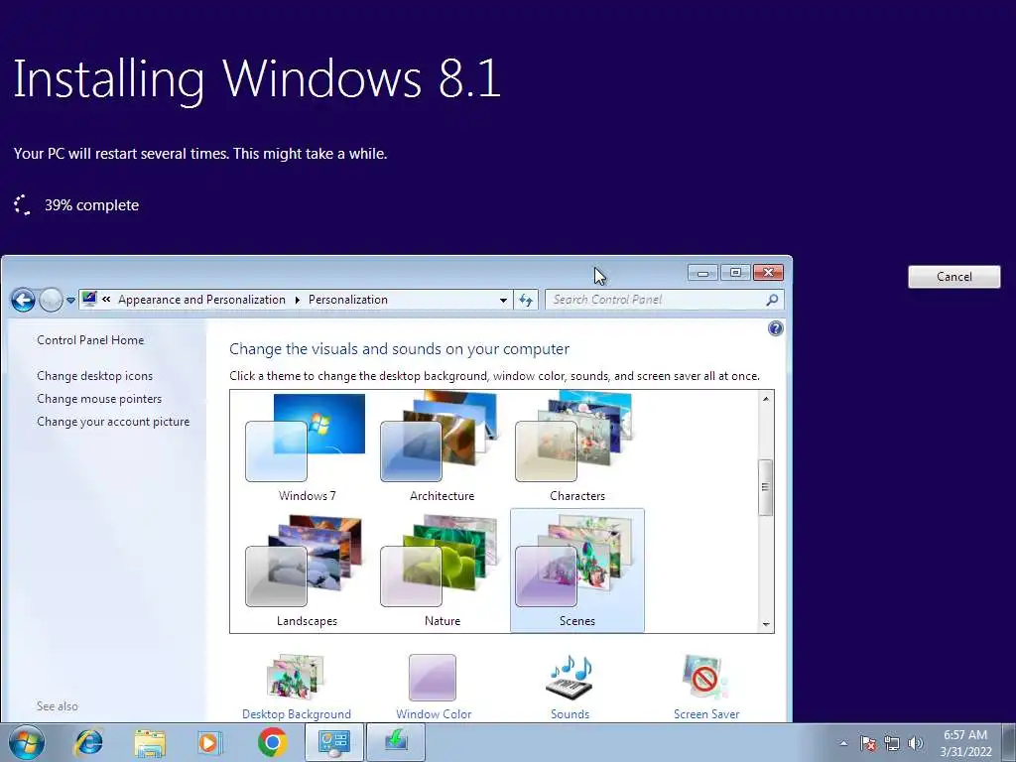
Task: Switch to Control Panel taskbar button
Action: [334, 742]
